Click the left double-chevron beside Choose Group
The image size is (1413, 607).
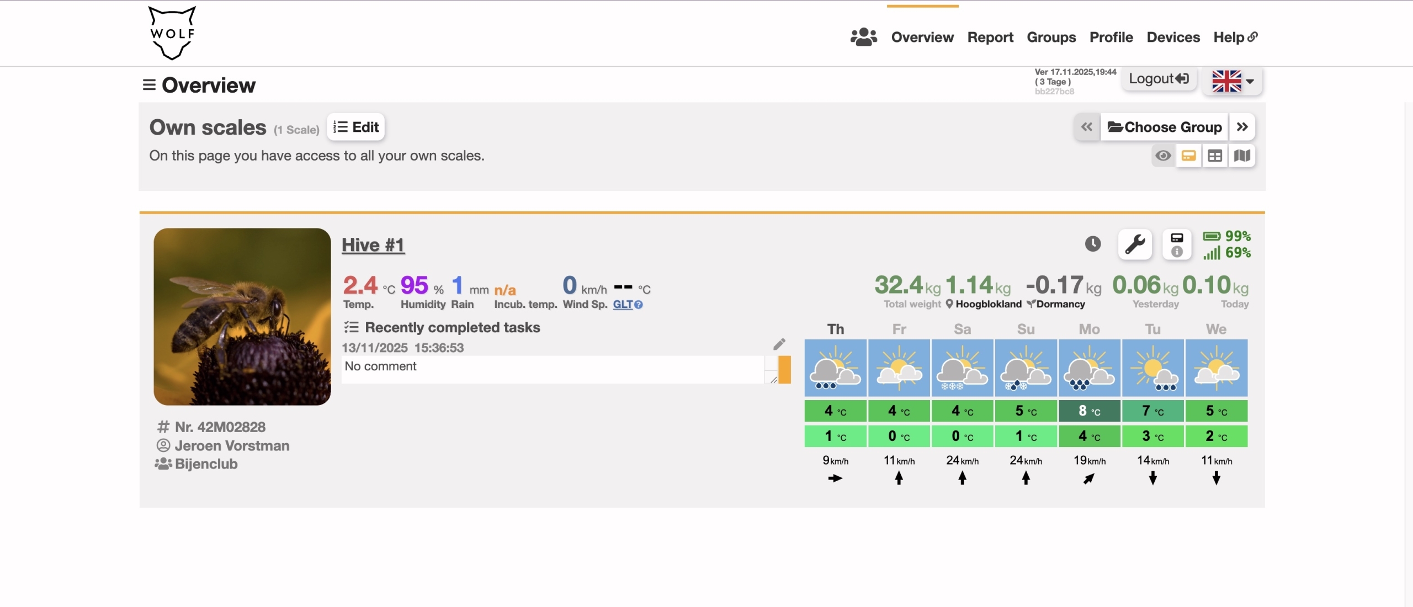coord(1086,126)
